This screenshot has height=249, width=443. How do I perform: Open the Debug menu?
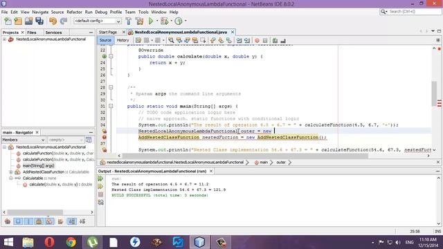click(x=101, y=12)
